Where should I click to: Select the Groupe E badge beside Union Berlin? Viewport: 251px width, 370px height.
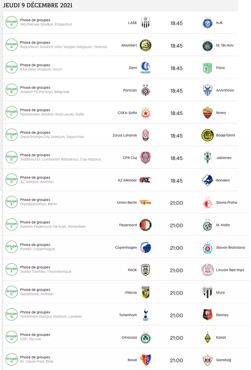pyautogui.click(x=12, y=202)
